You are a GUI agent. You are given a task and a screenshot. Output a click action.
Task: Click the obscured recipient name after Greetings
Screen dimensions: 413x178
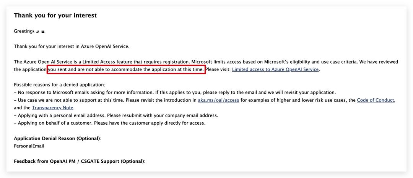(40, 32)
